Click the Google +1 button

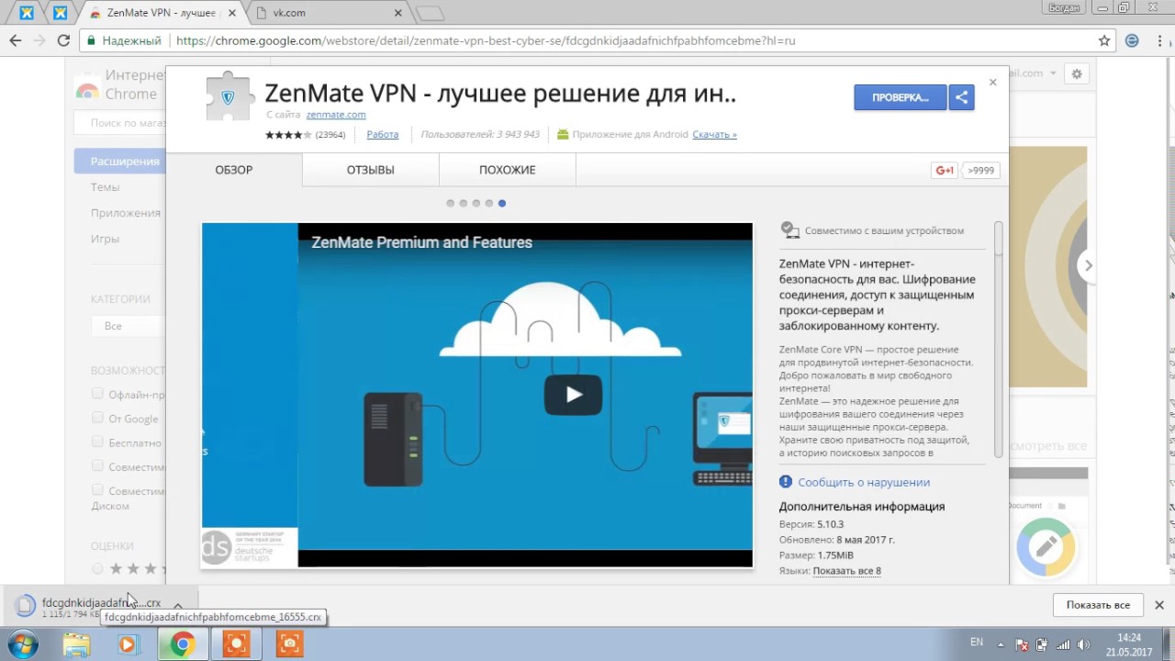point(945,170)
